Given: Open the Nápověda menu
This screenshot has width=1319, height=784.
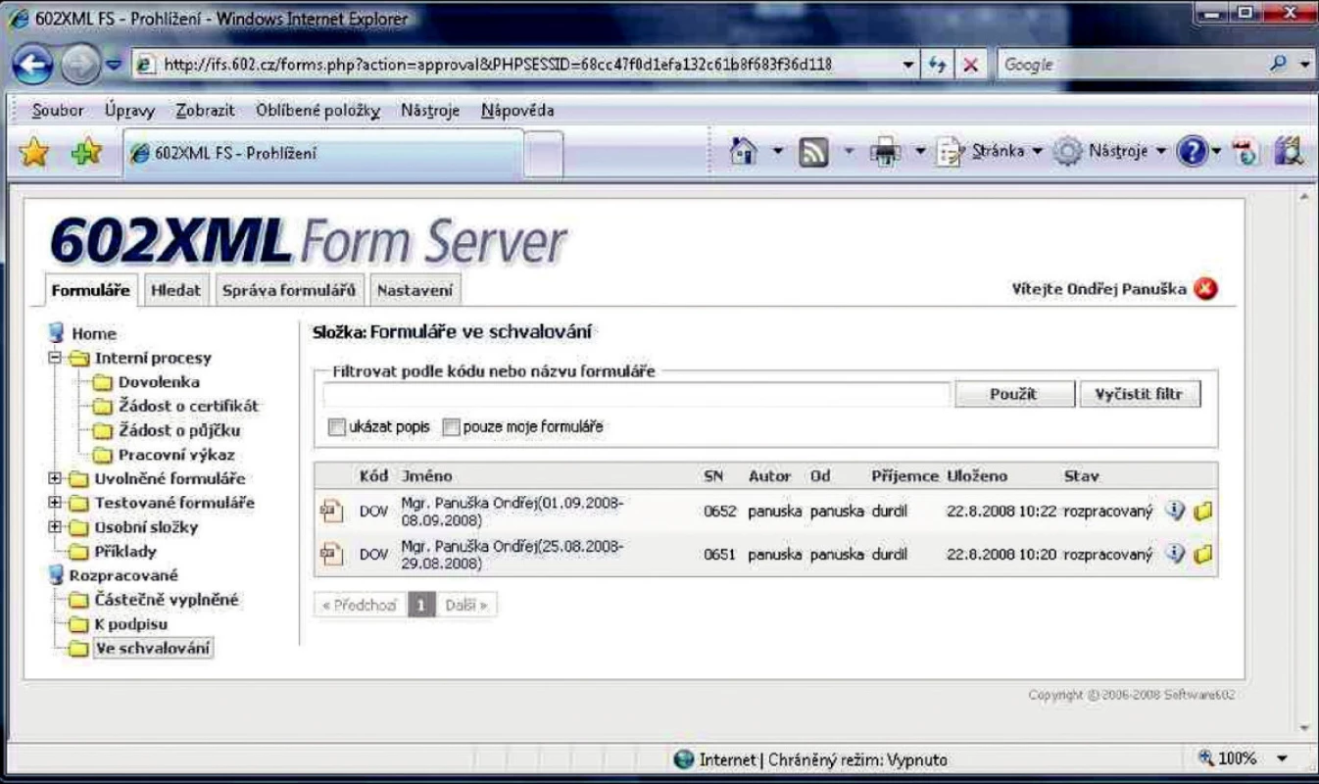Looking at the screenshot, I should point(517,110).
